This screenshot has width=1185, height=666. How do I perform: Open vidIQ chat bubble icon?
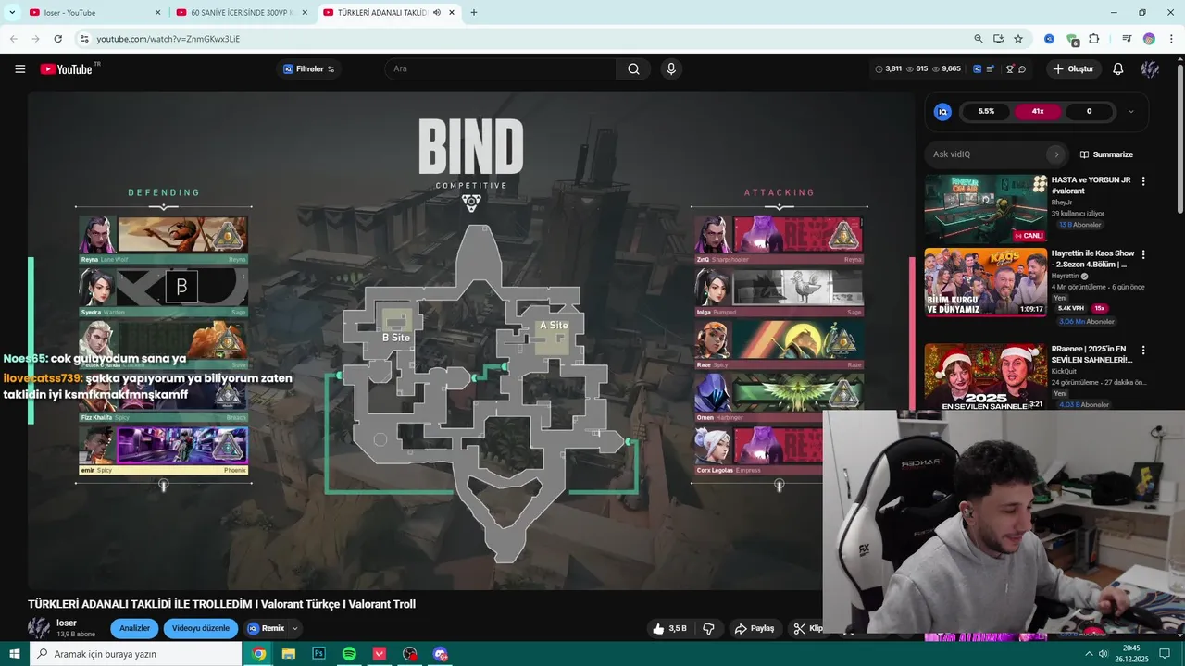point(1022,69)
